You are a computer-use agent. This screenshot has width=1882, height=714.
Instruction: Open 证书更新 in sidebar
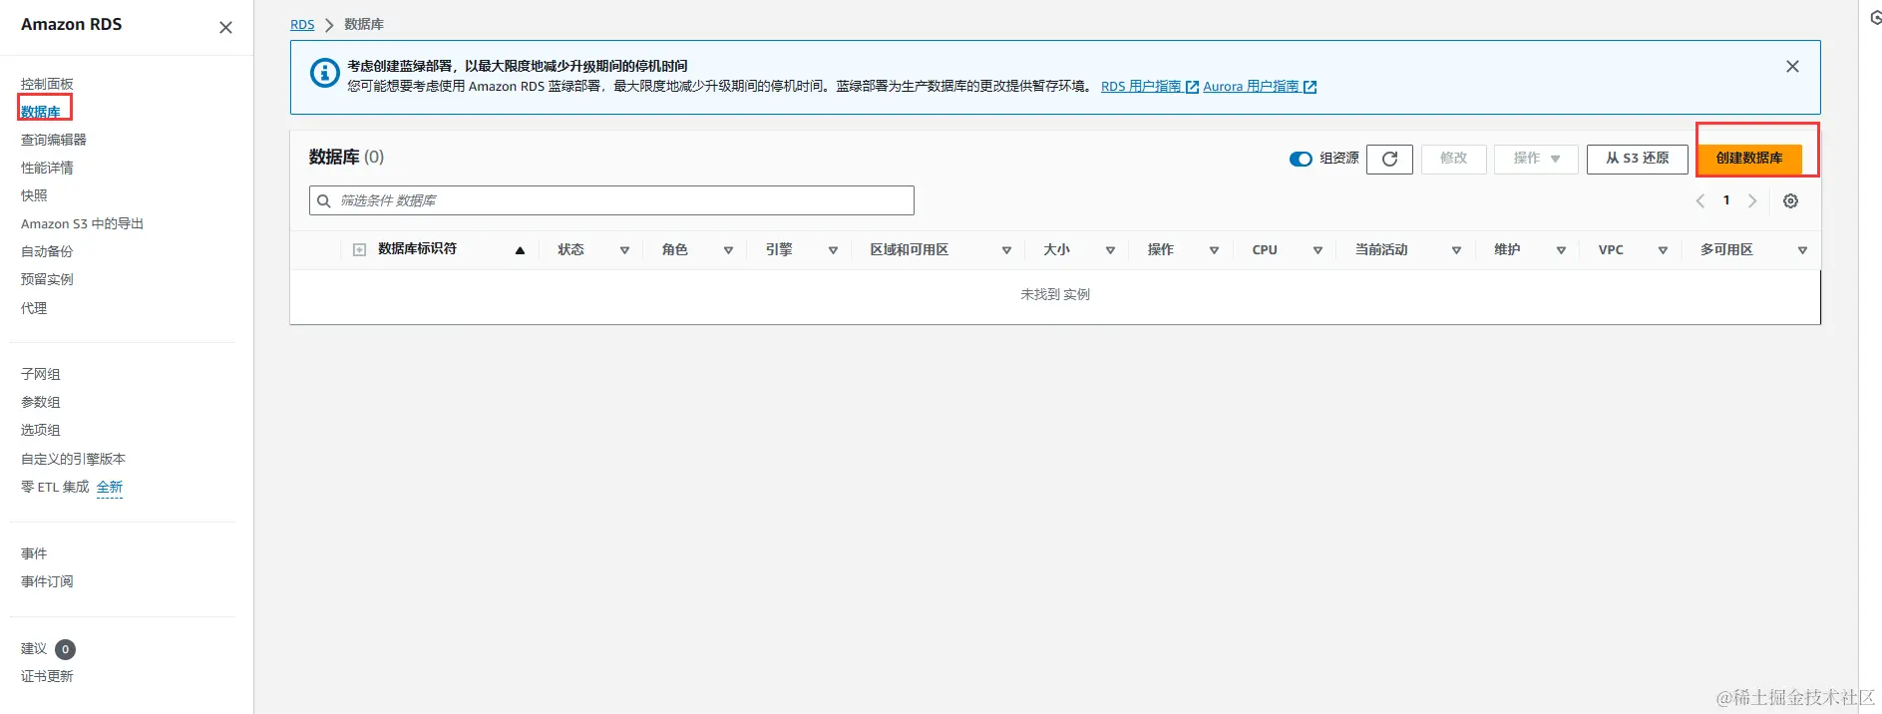(x=47, y=676)
